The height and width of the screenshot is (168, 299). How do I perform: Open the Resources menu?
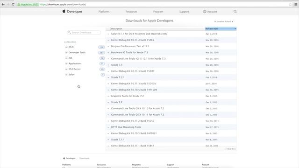click(x=131, y=12)
